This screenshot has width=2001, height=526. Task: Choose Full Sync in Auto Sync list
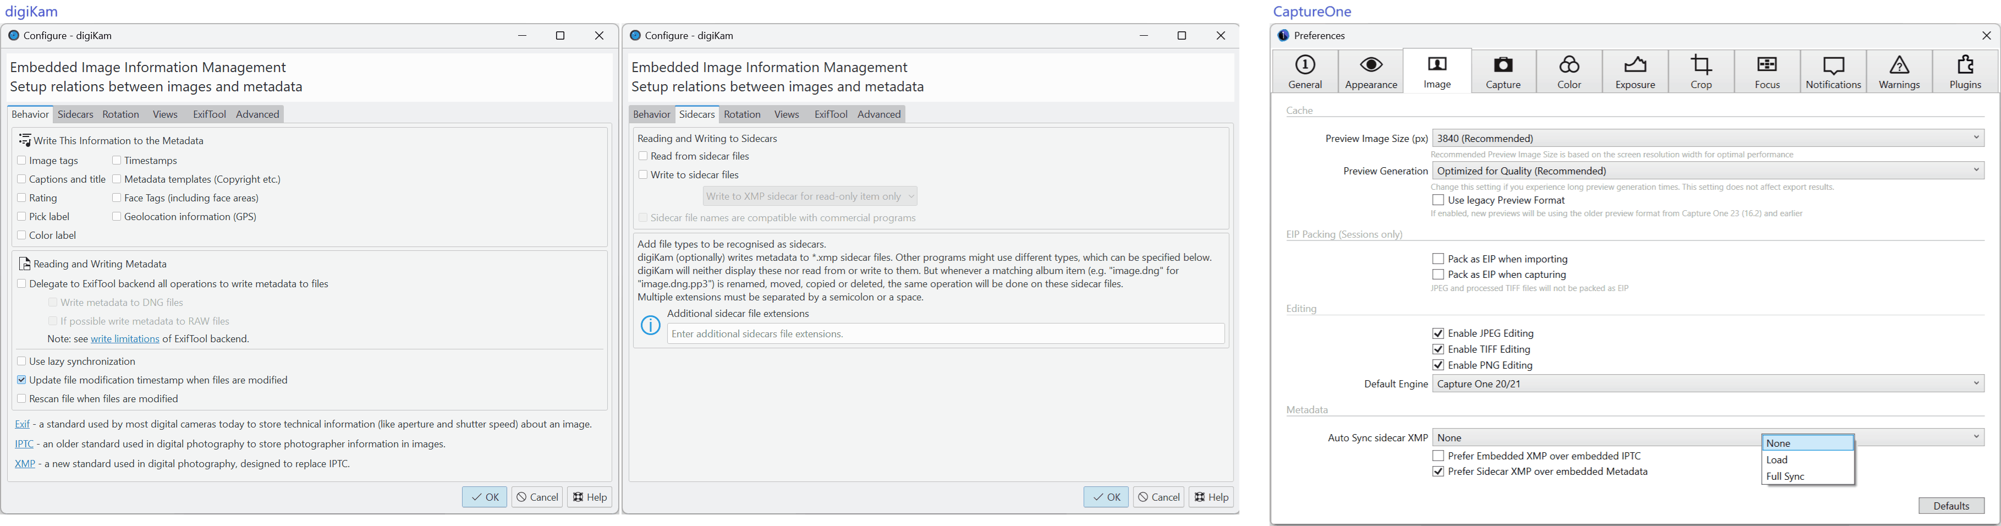[1807, 476]
